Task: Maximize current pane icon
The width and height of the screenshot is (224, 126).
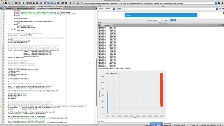Action: click(63, 3)
